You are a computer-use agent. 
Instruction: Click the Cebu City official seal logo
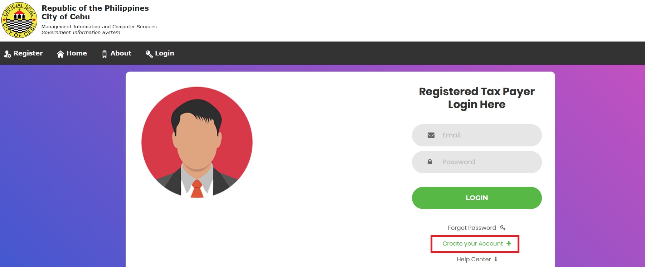19,20
